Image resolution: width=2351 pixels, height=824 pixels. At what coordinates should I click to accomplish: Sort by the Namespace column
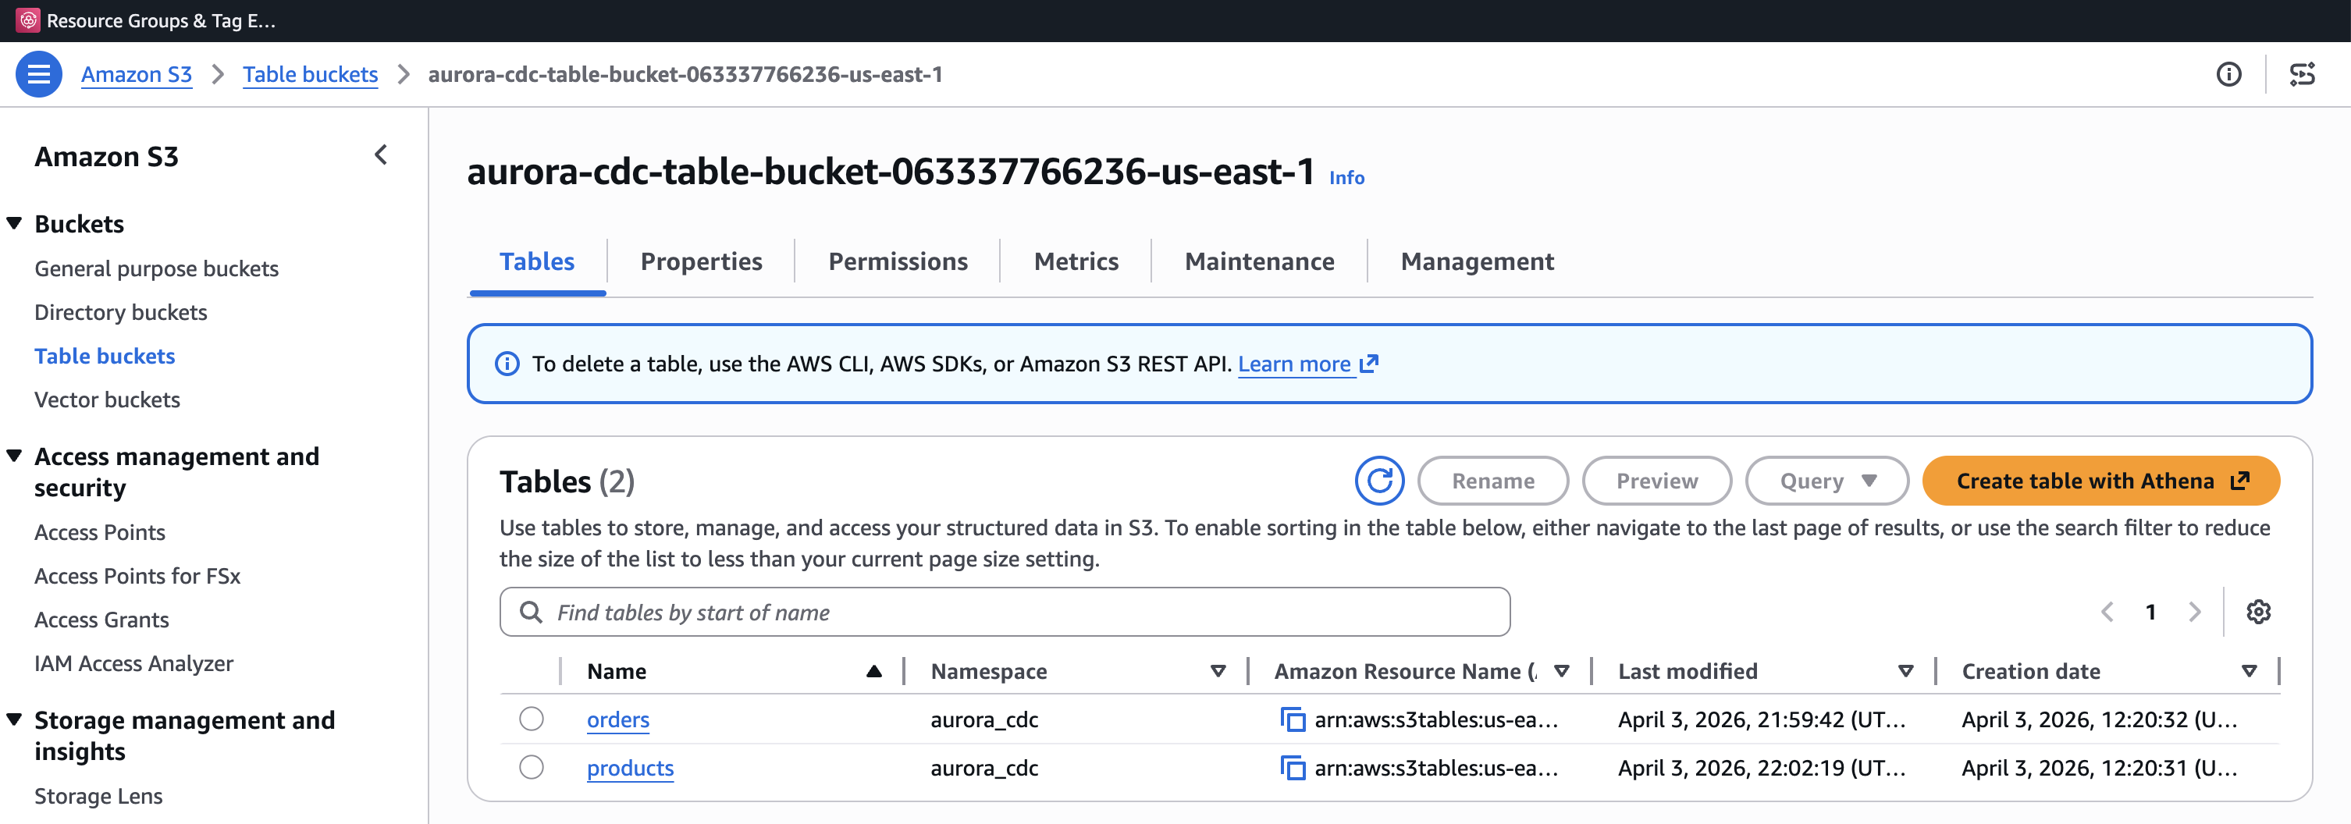(x=1218, y=671)
